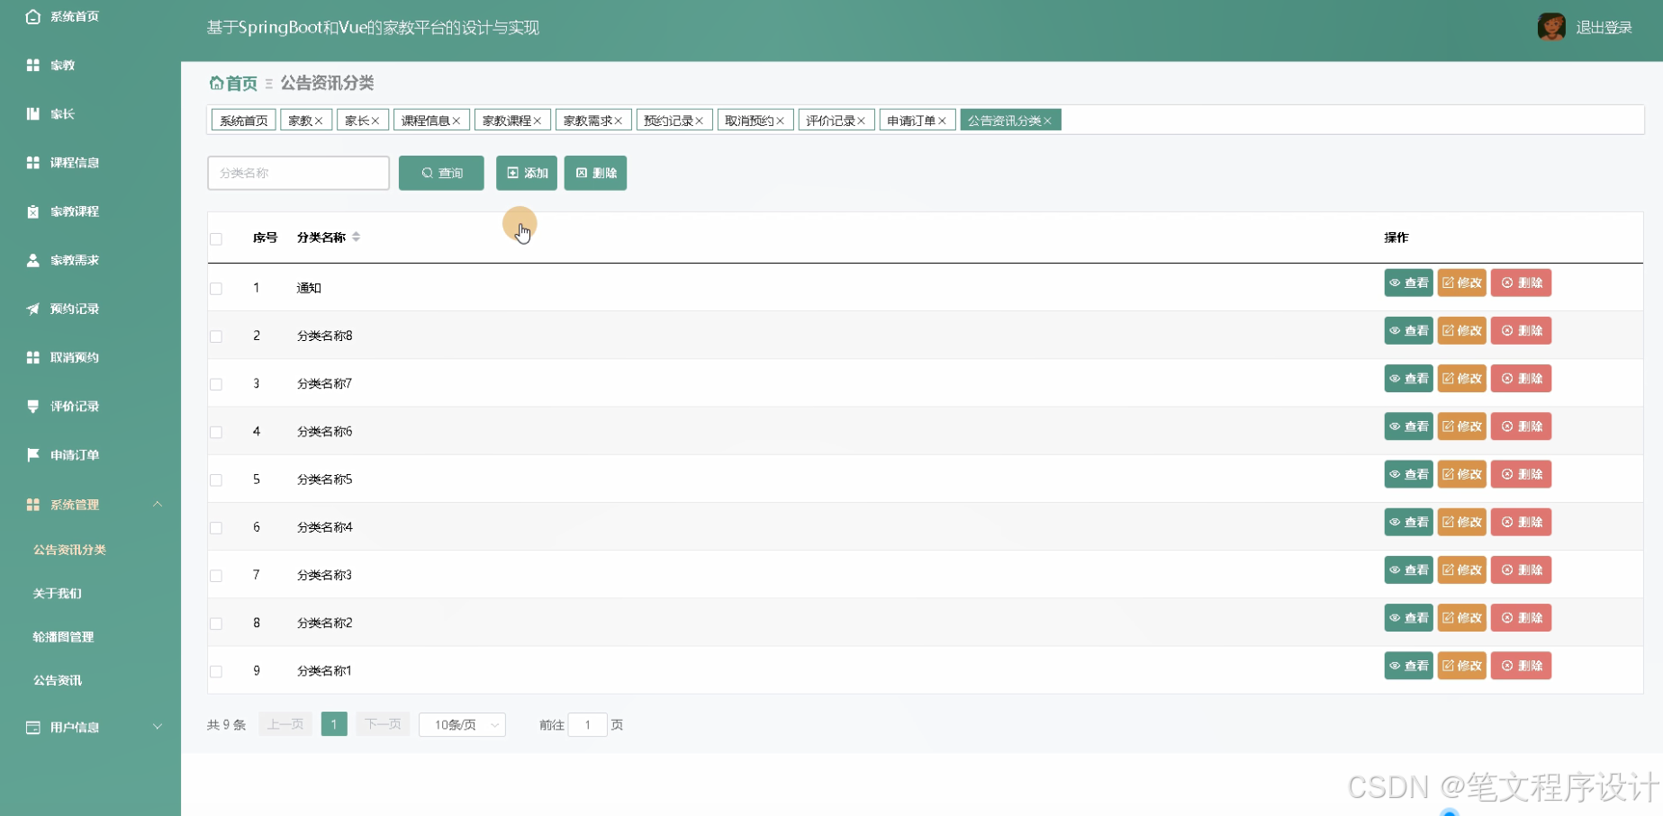
Task: Select the 家教 sidebar icon
Action: point(32,65)
